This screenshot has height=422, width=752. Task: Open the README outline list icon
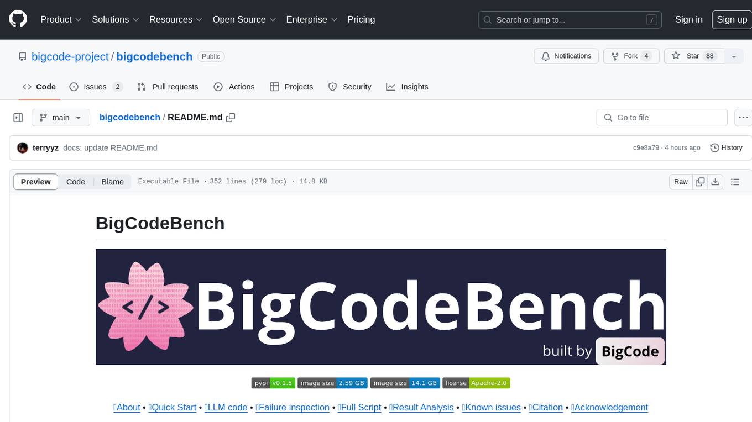(x=735, y=182)
